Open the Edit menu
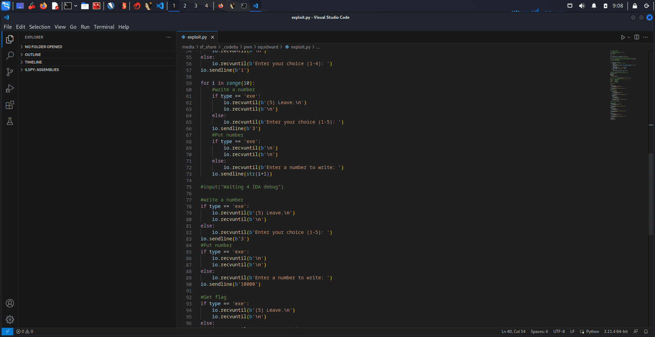 click(20, 27)
